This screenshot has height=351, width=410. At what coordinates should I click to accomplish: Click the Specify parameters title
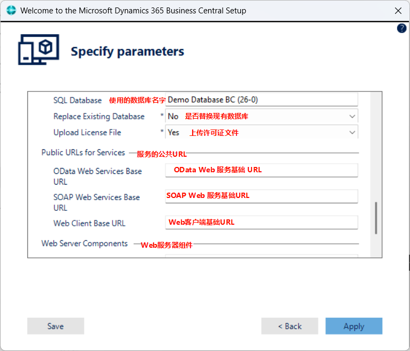(127, 51)
